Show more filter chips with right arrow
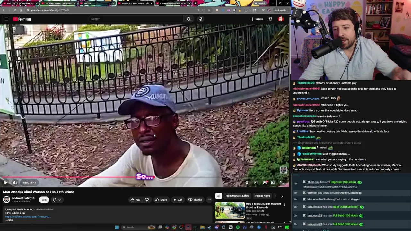The height and width of the screenshot is (231, 411). (282, 196)
